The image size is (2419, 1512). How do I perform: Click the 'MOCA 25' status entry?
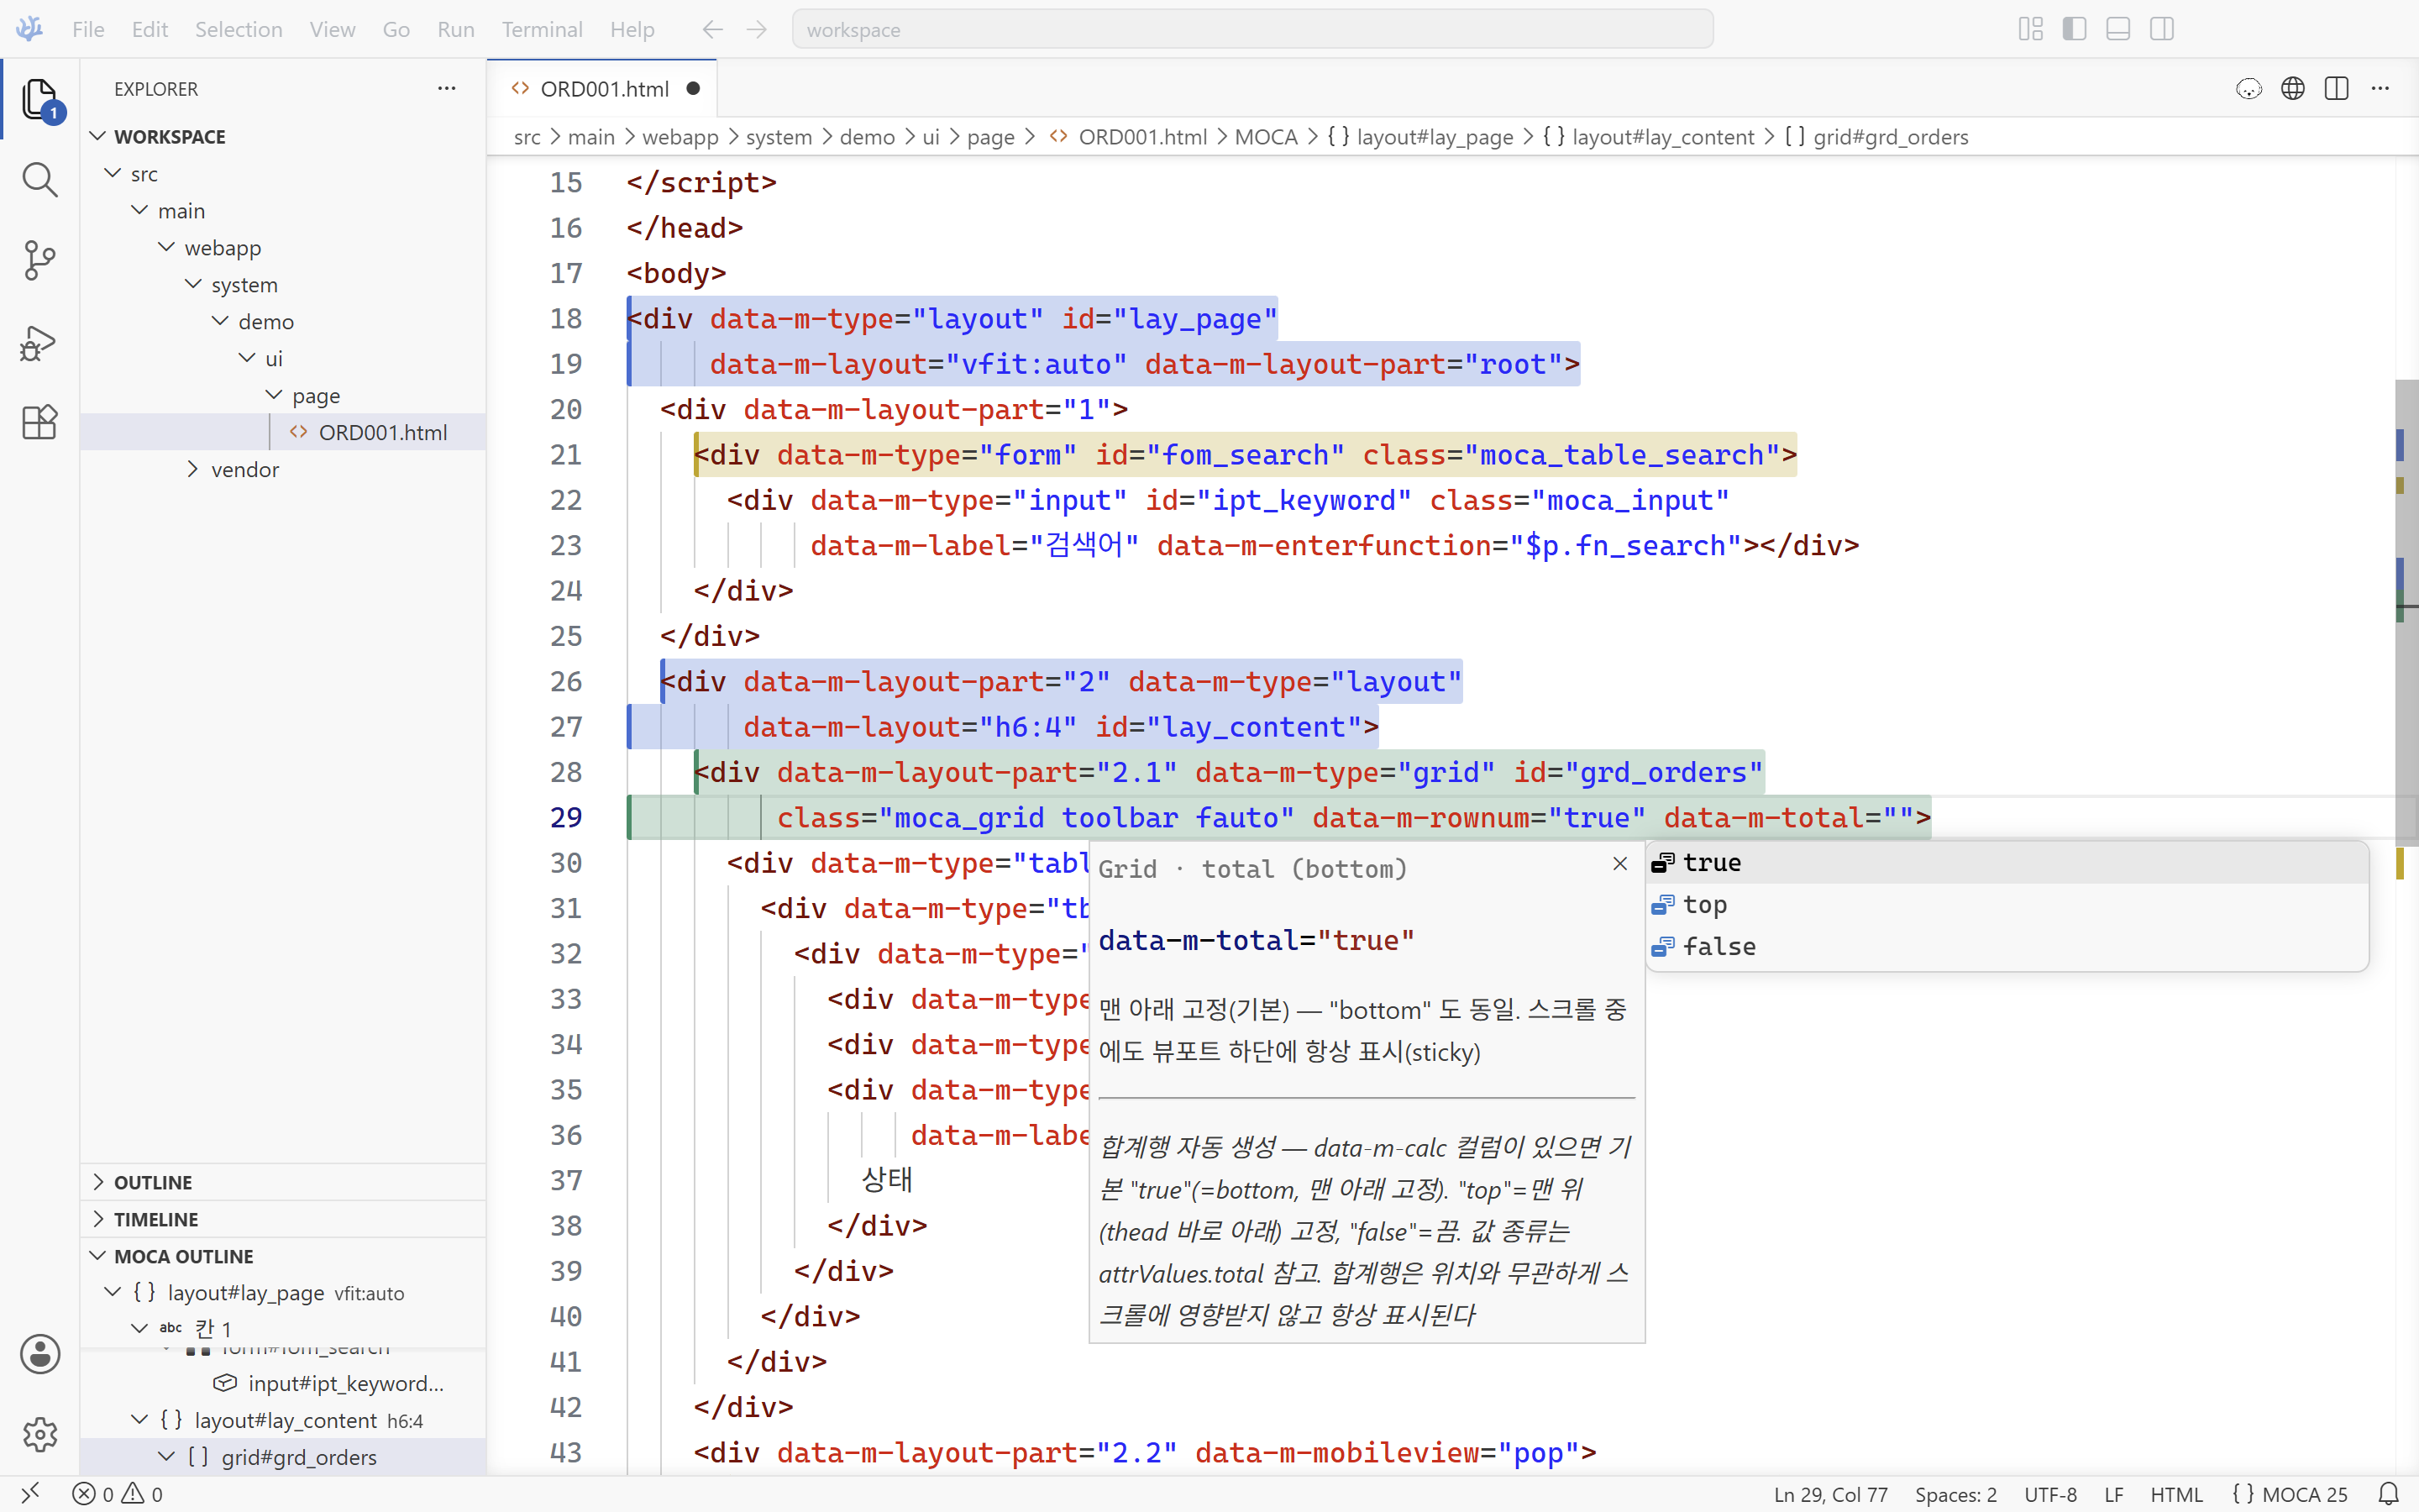click(2289, 1494)
